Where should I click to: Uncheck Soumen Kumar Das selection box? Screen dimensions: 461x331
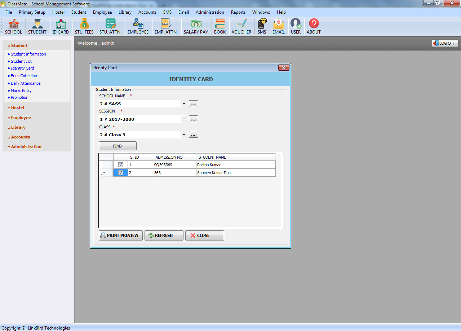tap(120, 172)
